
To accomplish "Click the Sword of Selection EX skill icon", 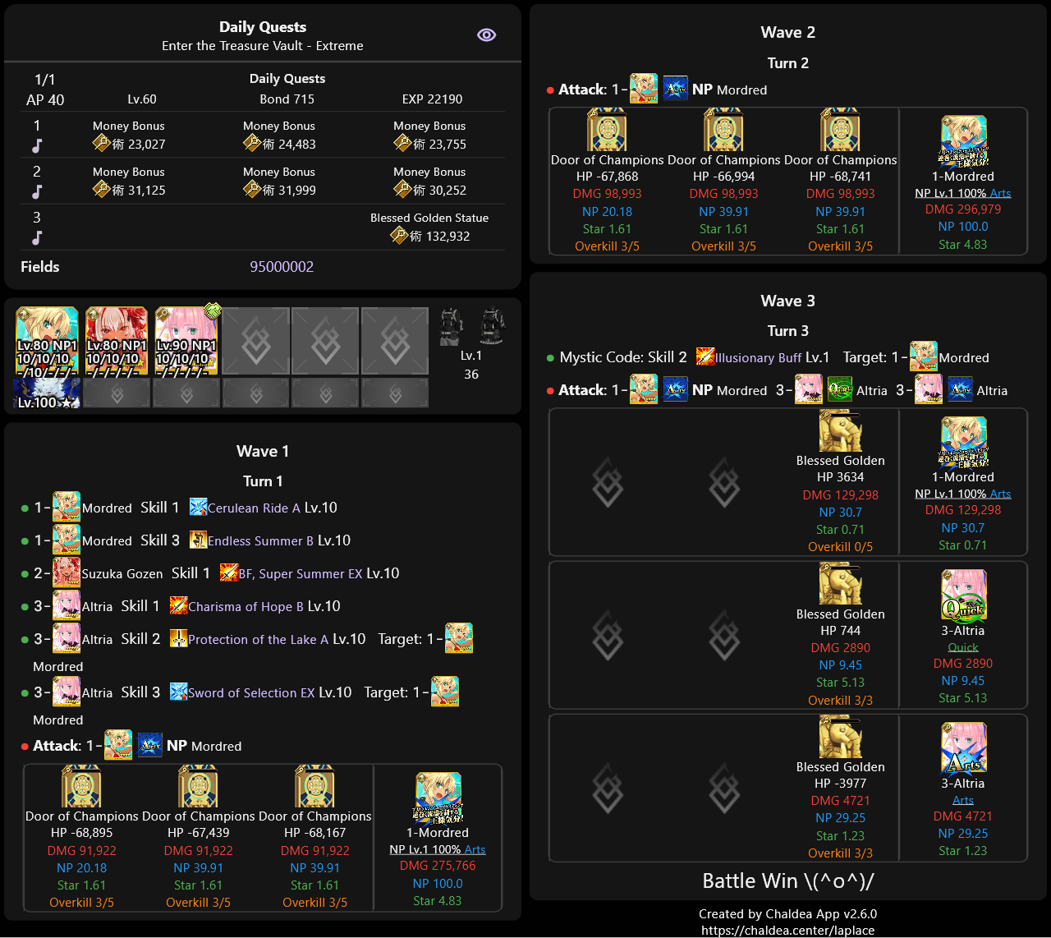I will [178, 692].
